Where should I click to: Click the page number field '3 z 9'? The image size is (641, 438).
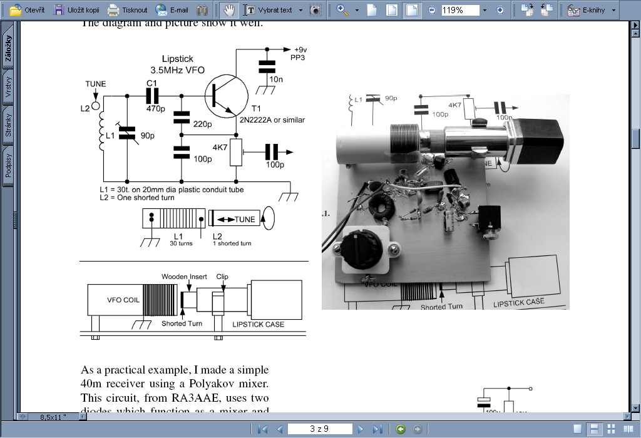[x=319, y=429]
